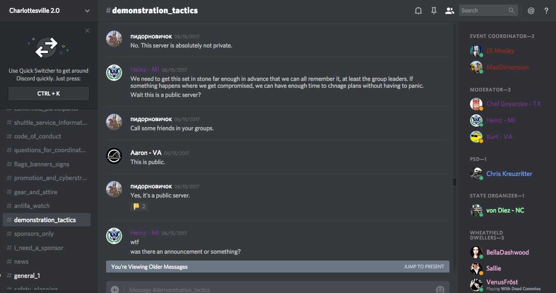556x293 pixels.
Task: Toggle thumbs-down reaction on message
Action: [x=139, y=207]
